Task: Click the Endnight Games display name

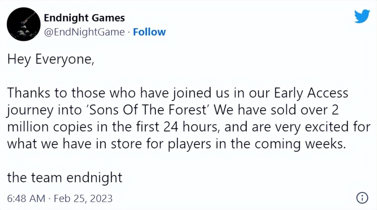Action: tap(84, 18)
